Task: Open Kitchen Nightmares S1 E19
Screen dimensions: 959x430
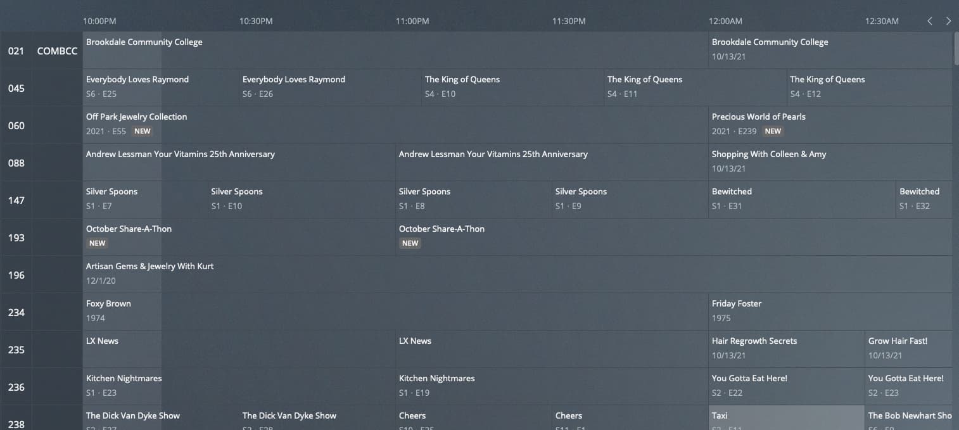Action: pos(552,387)
